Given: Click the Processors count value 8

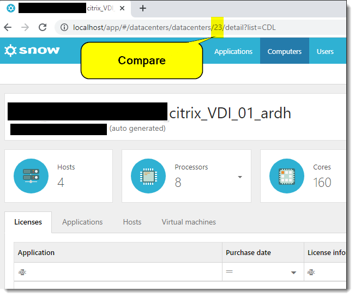Looking at the screenshot, I should click(178, 183).
